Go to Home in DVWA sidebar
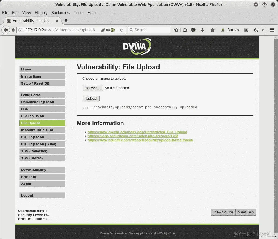This screenshot has width=278, height=239. (x=42, y=69)
